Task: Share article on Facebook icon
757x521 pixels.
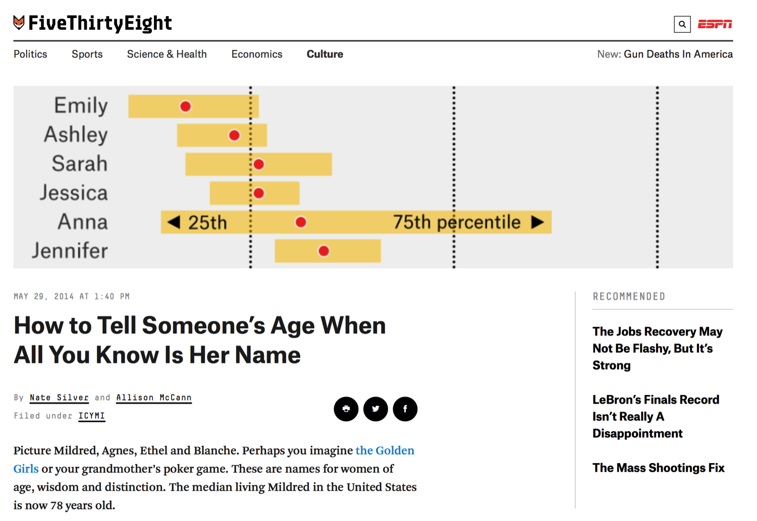Action: [x=405, y=409]
